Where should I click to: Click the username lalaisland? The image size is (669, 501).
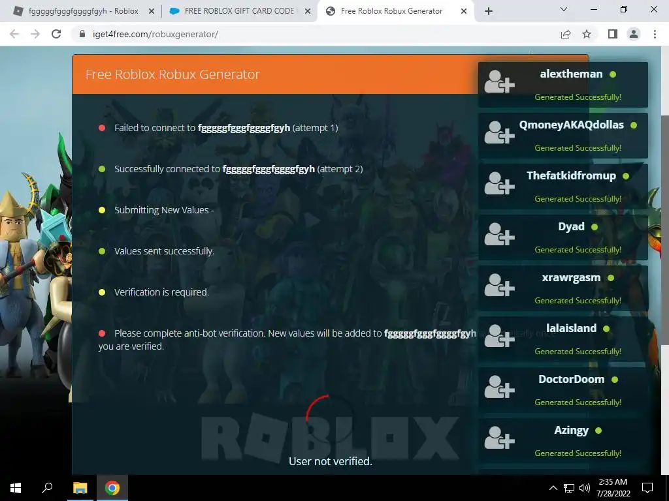[571, 328]
